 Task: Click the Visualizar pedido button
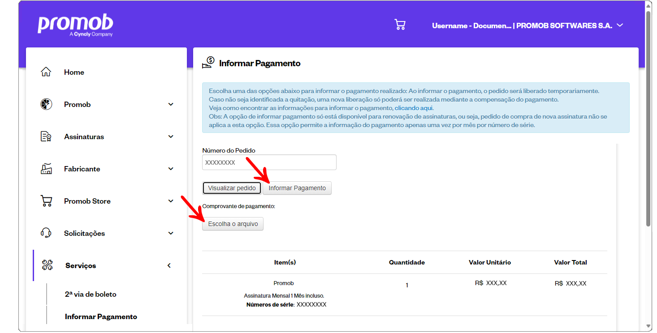232,188
